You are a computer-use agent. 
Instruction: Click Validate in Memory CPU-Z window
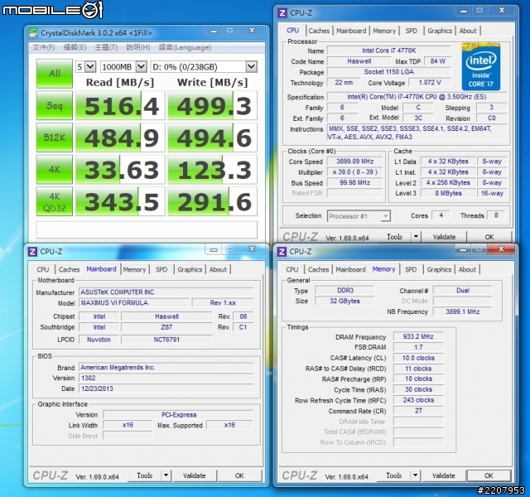pos(444,475)
